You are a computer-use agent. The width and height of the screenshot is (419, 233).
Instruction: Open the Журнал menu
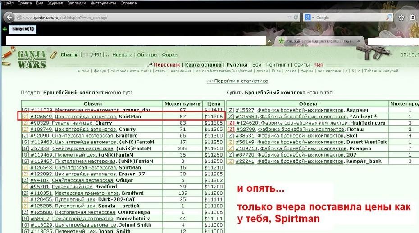(55, 3)
